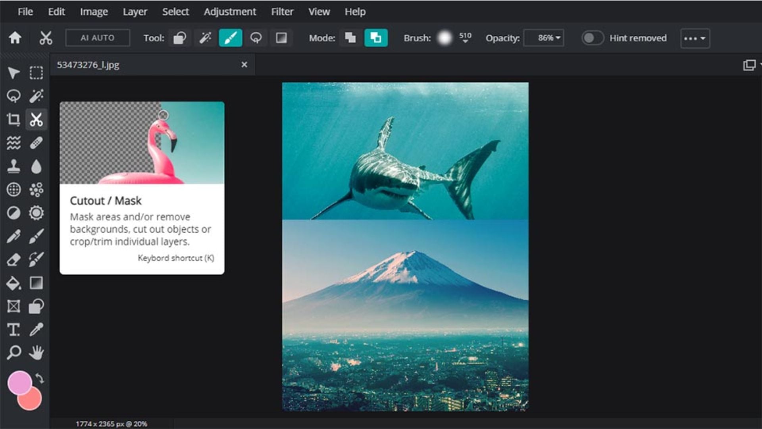Open the Opacity 86% dropdown
Image resolution: width=762 pixels, height=429 pixels.
pyautogui.click(x=544, y=38)
